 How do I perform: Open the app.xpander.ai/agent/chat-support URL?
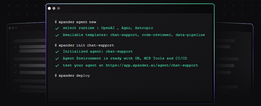click(x=152, y=65)
